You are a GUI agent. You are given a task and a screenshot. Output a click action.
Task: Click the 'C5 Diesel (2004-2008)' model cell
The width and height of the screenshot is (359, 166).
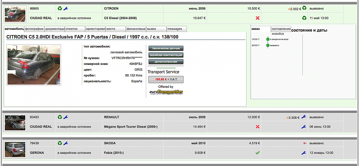(120, 18)
